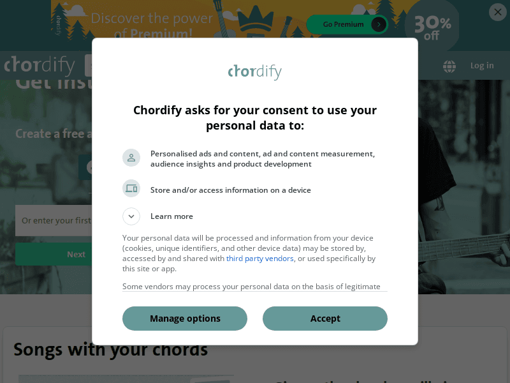The image size is (510, 383).
Task: Click the person icon beside personalised ads text
Action: point(131,157)
